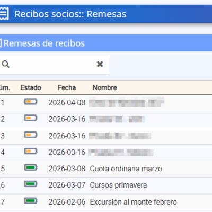Select row number 7 cell
The width and height of the screenshot is (212, 212).
3,202
